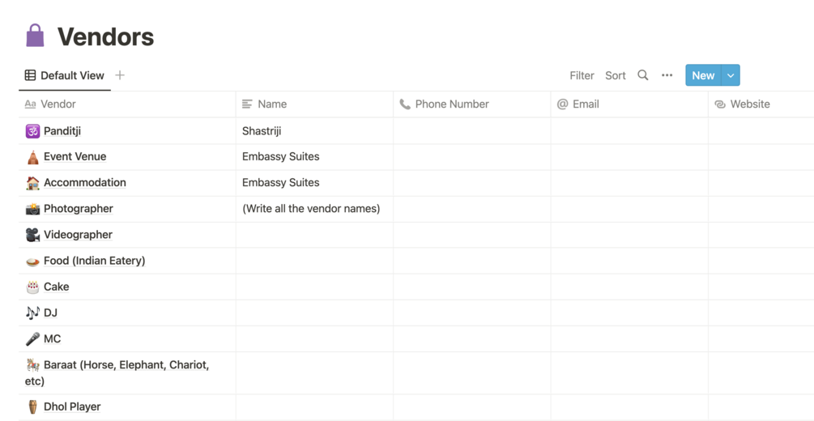The image size is (814, 421).
Task: Add a new view with the plus icon
Action: coord(120,75)
